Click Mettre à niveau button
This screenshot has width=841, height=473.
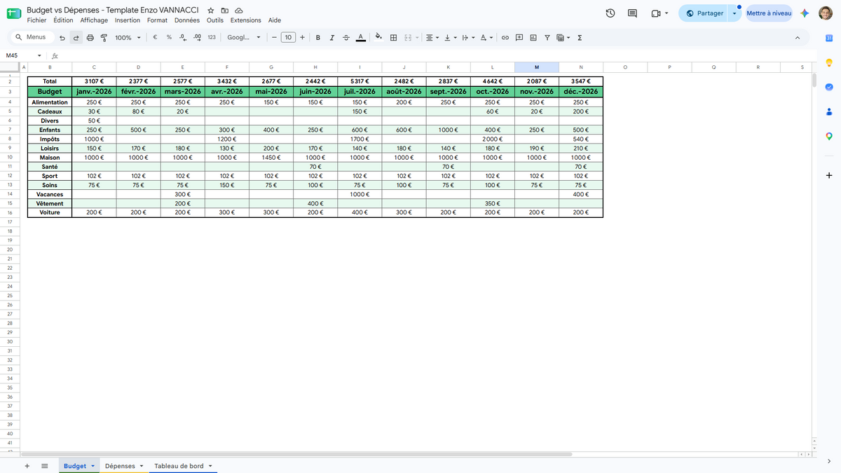(769, 13)
